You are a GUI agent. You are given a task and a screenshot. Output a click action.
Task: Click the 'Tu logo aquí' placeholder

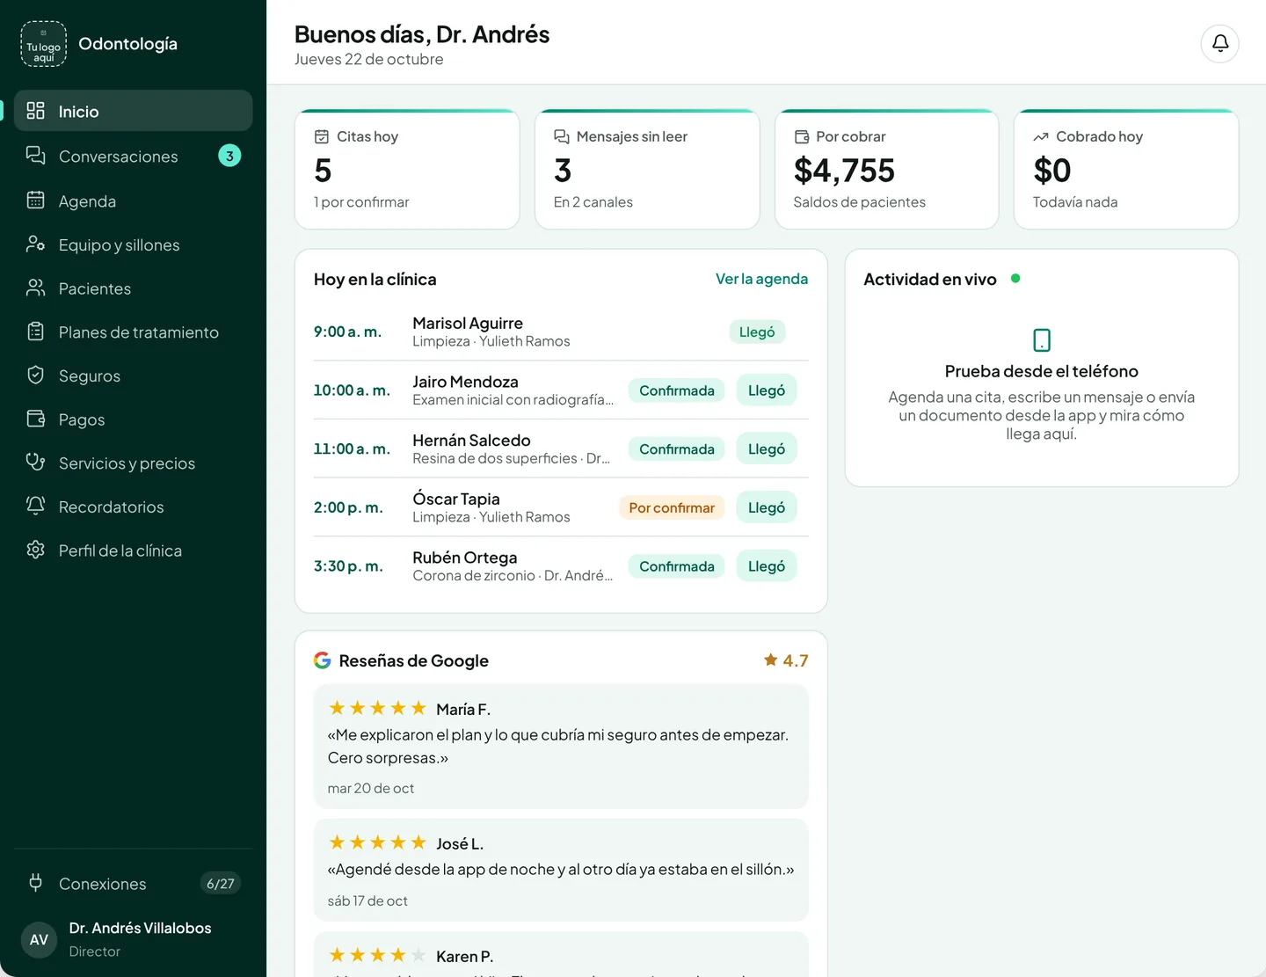pos(43,44)
